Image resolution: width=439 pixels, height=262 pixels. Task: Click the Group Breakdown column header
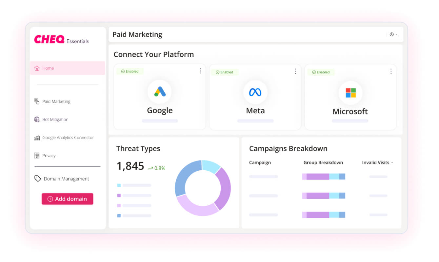(323, 162)
